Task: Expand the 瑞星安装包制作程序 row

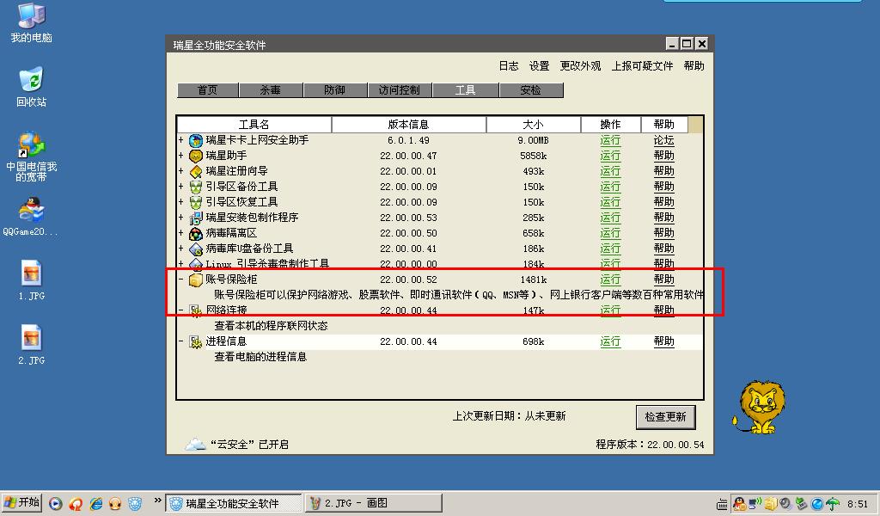Action: pos(180,218)
